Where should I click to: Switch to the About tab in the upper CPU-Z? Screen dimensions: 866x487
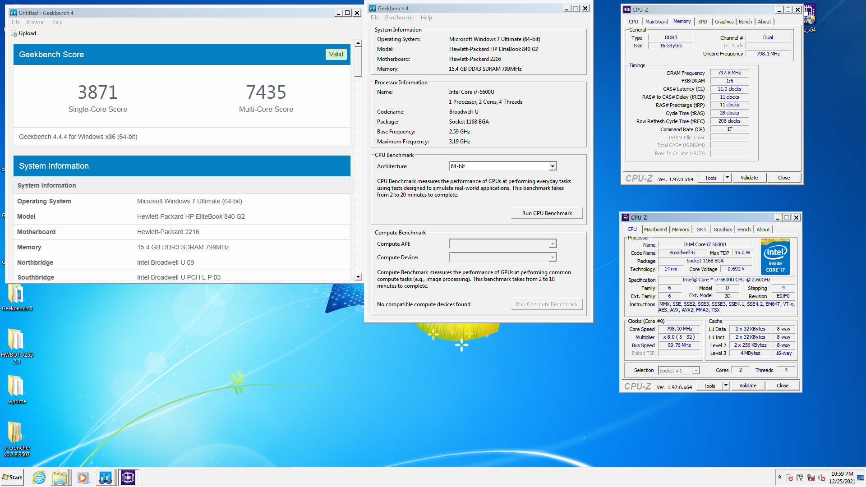(x=765, y=22)
